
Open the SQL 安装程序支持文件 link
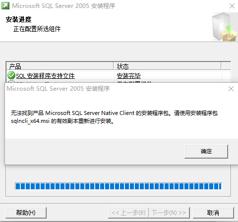tap(45, 76)
